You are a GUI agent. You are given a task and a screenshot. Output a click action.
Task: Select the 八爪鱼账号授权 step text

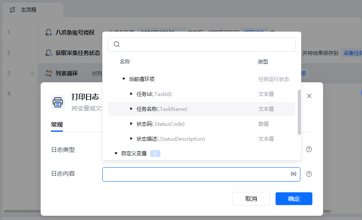[75, 32]
